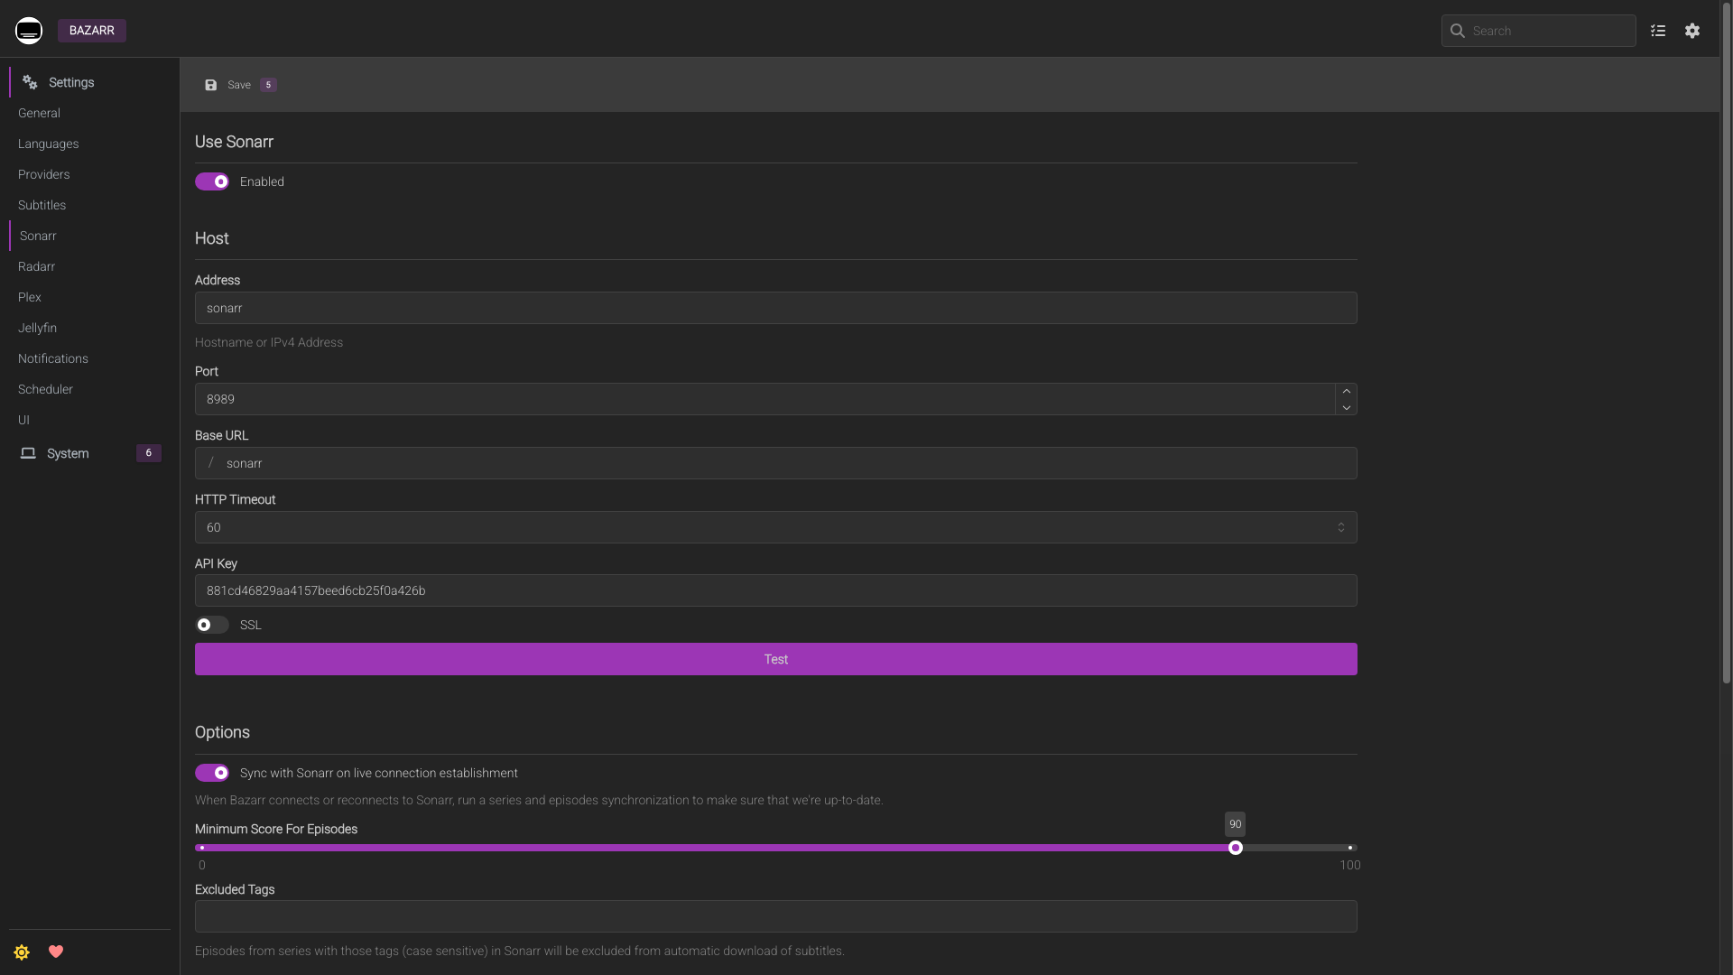
Task: Open Jellyfin settings page
Action: (x=37, y=328)
